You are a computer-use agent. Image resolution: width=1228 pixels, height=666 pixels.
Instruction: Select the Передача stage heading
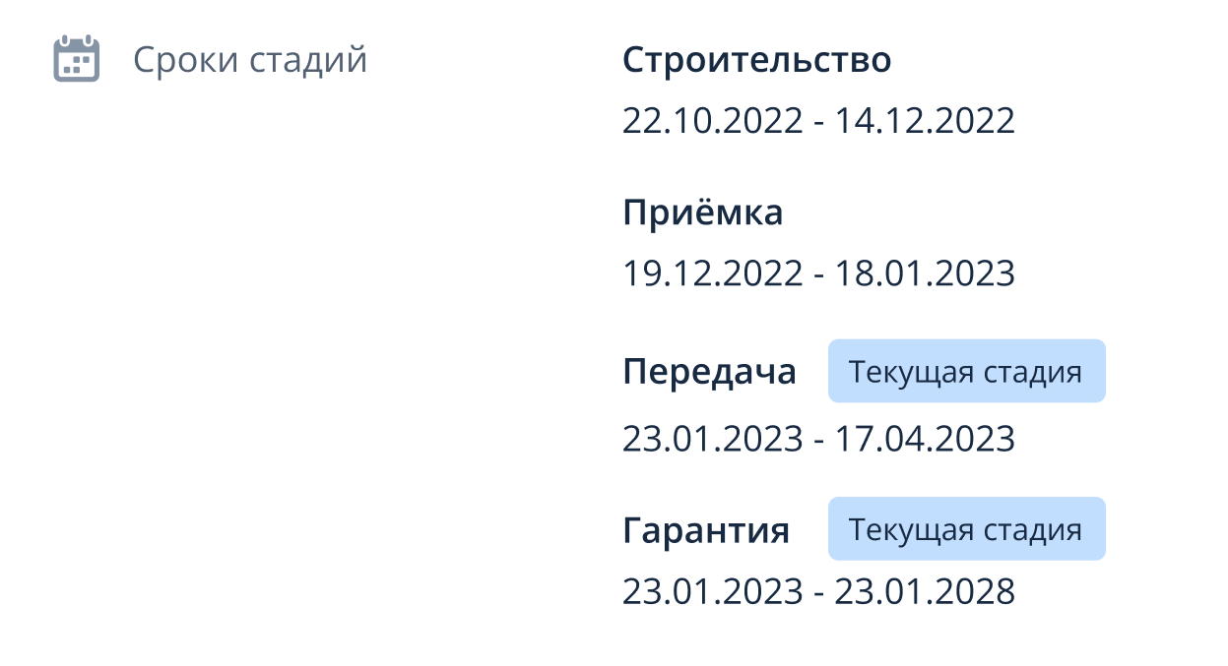pyautogui.click(x=709, y=372)
